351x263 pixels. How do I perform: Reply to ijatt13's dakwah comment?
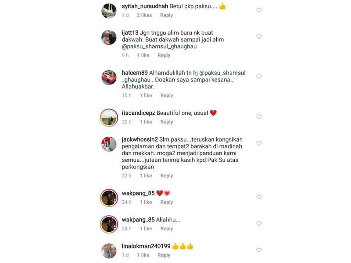coord(164,55)
